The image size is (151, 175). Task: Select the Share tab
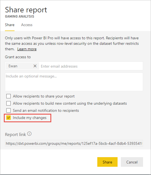point(10,25)
